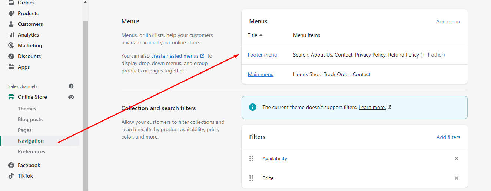Open Analytics via its bar chart icon
Screen dimensions: 491x191
coord(11,35)
